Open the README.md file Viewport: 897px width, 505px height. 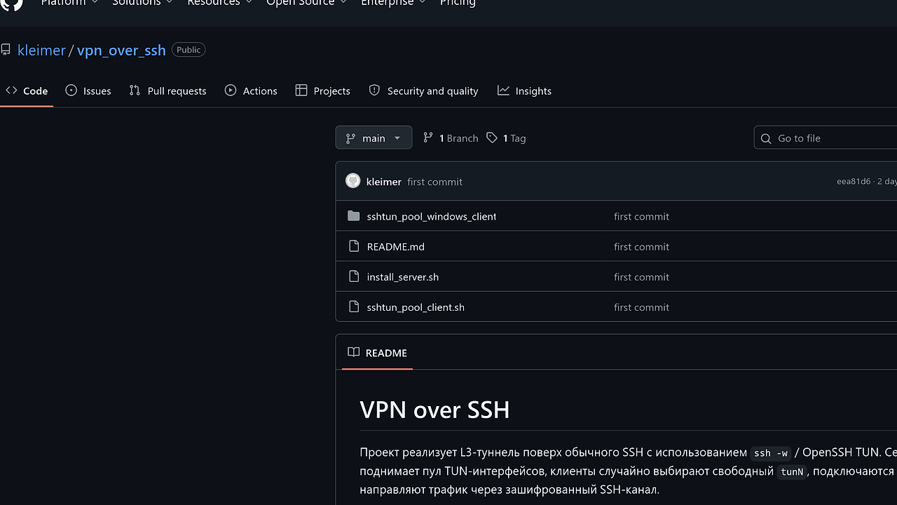point(395,247)
